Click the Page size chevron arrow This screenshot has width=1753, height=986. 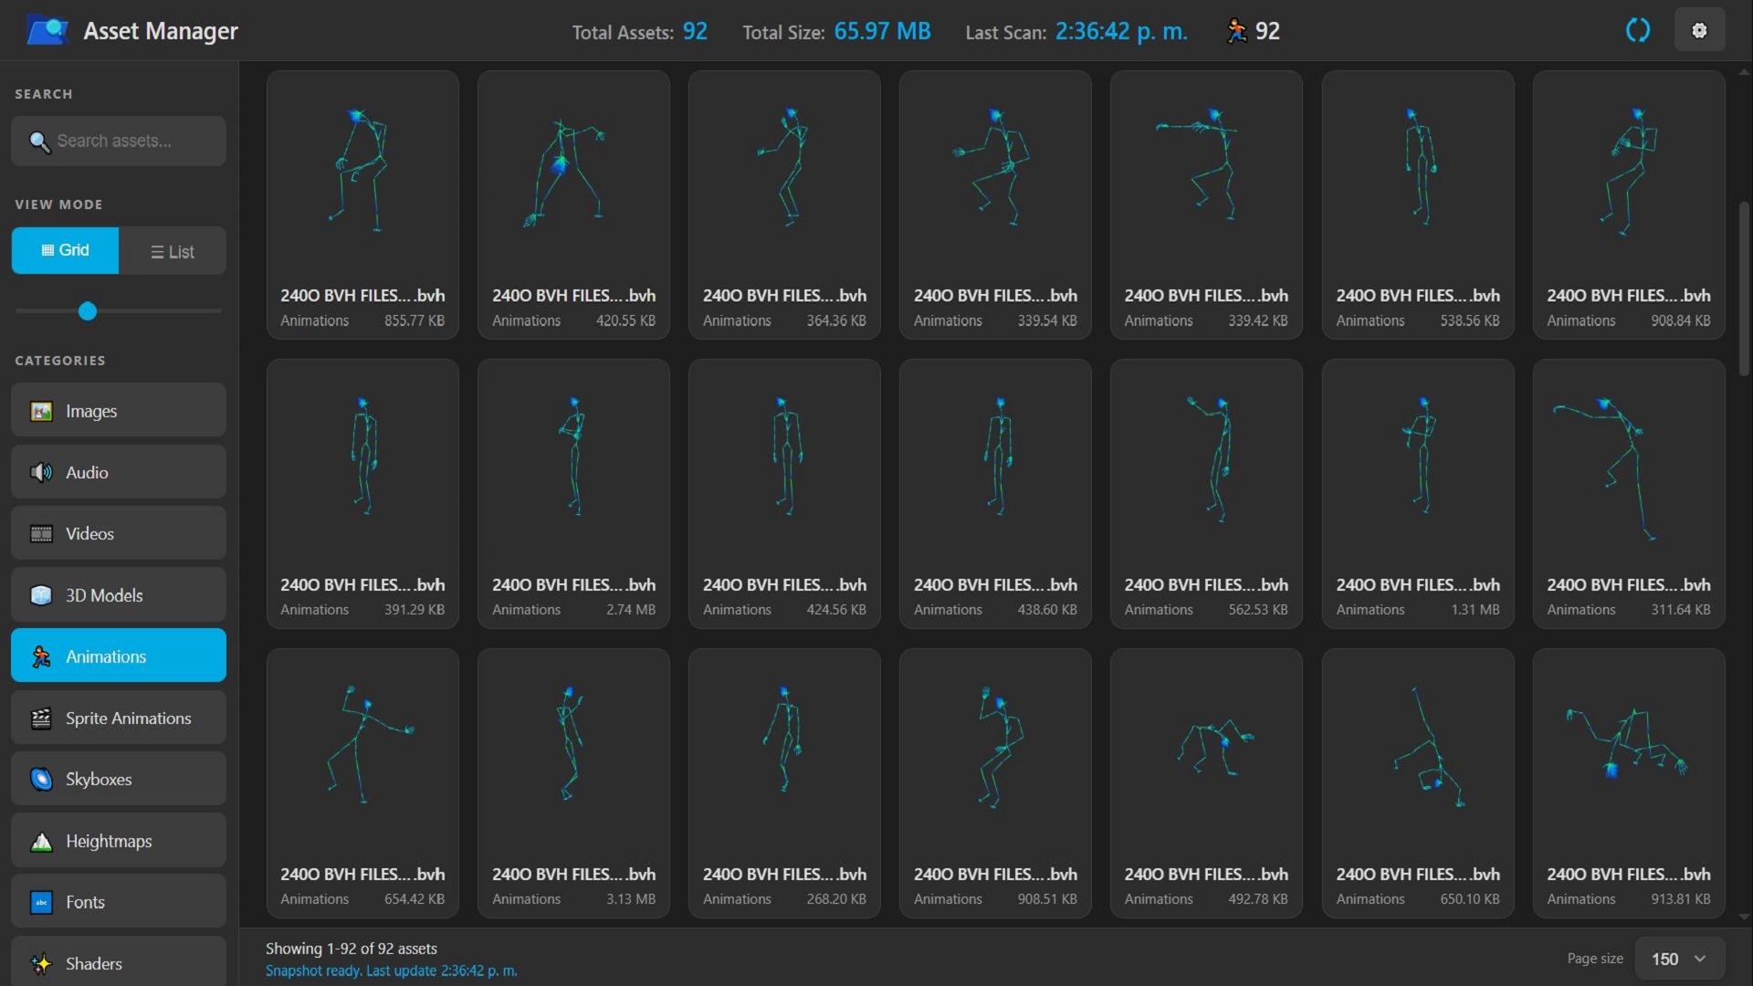[x=1700, y=959]
